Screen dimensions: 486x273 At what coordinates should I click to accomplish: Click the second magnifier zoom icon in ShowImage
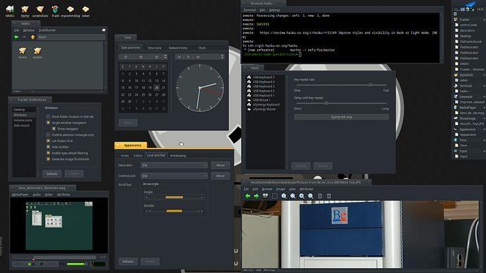(x=293, y=196)
